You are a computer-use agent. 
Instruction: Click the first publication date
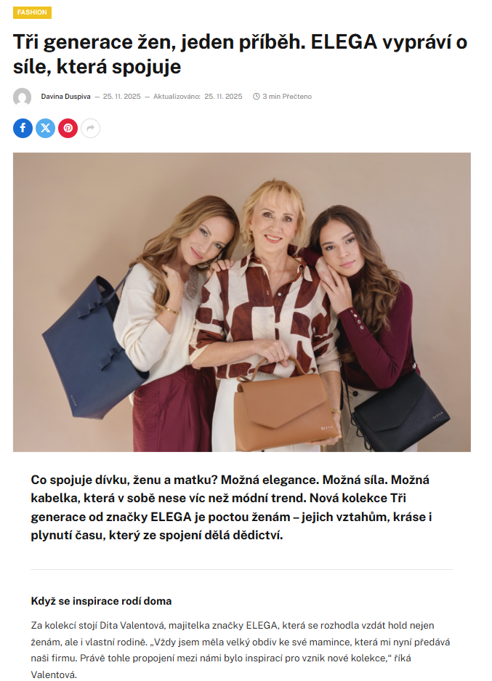(121, 97)
